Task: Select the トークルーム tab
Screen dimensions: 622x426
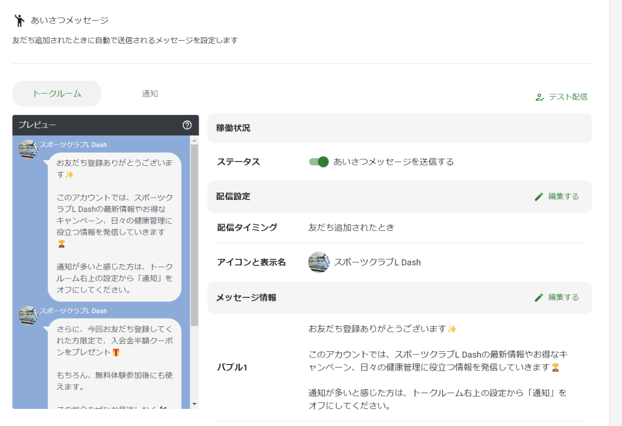Action: (56, 94)
